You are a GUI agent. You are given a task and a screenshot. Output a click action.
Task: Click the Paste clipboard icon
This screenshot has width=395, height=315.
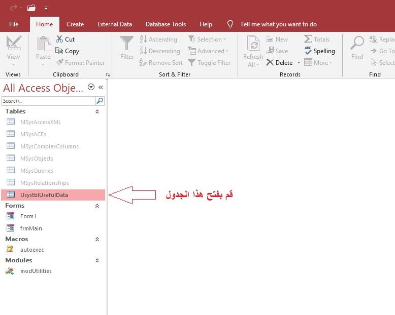click(x=44, y=44)
